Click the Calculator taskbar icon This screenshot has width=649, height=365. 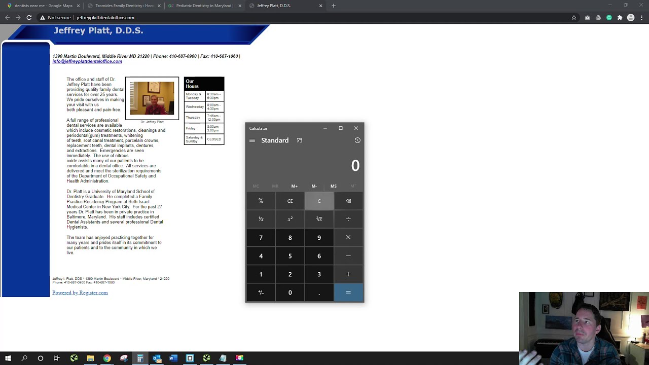140,358
